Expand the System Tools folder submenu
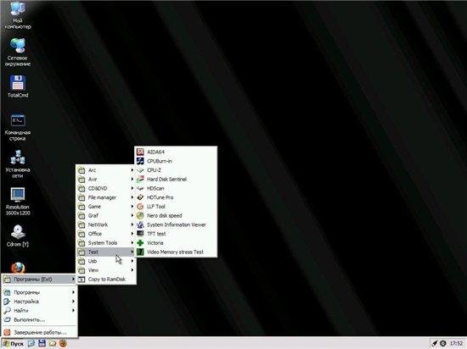The width and height of the screenshot is (467, 349). click(x=106, y=243)
